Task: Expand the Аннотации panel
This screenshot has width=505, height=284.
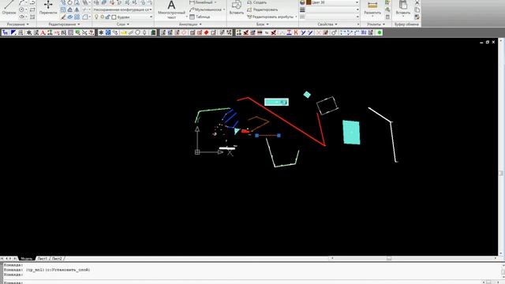Action: coord(190,24)
